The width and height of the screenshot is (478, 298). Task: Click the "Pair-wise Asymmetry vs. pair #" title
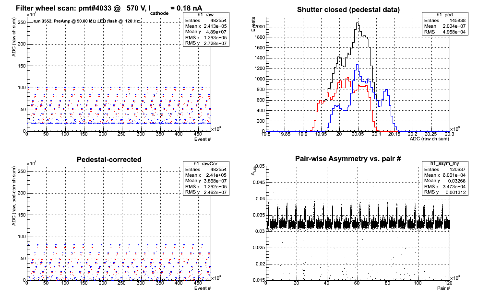click(348, 159)
